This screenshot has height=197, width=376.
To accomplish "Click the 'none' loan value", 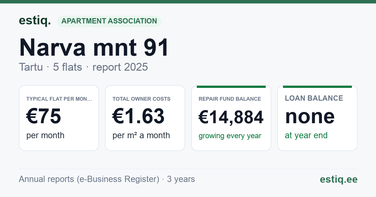I will click(x=310, y=116).
